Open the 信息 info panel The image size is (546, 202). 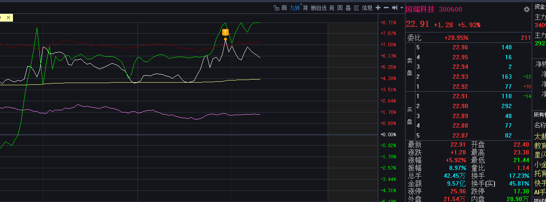coord(367,8)
